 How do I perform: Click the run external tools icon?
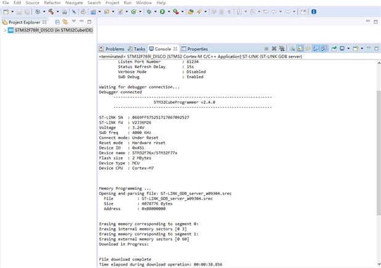tap(176, 12)
